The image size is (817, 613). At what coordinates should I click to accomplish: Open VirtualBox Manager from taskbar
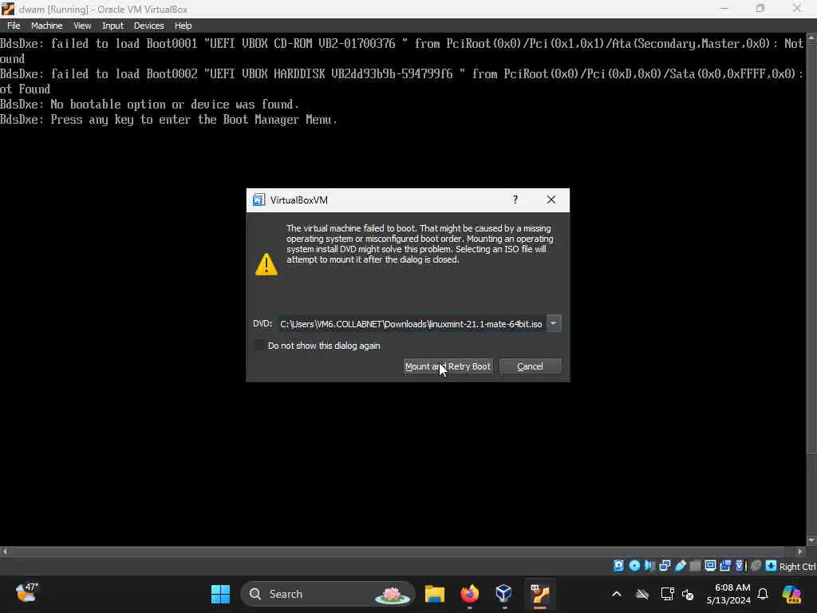coord(504,594)
